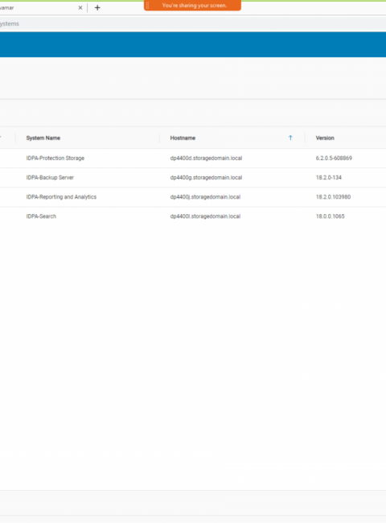The image size is (386, 523).
Task: Select IDPA-Search system name
Action: pyautogui.click(x=41, y=216)
